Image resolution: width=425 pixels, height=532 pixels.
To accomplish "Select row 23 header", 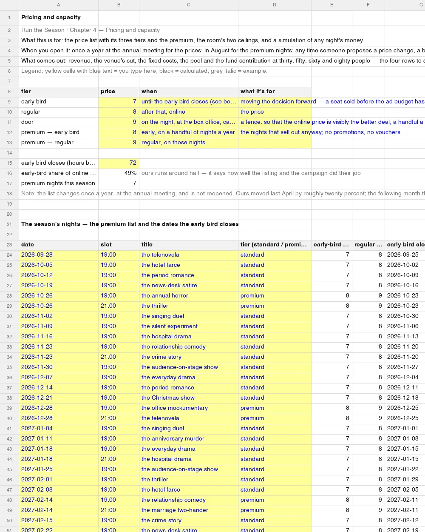I will 9,245.
